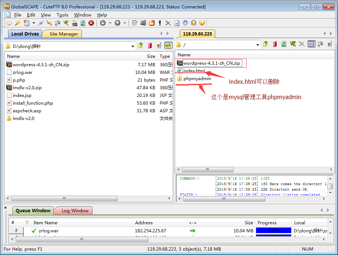Viewport: 338px width, 255px height.
Task: Select local file p.php
Action: click(x=19, y=80)
